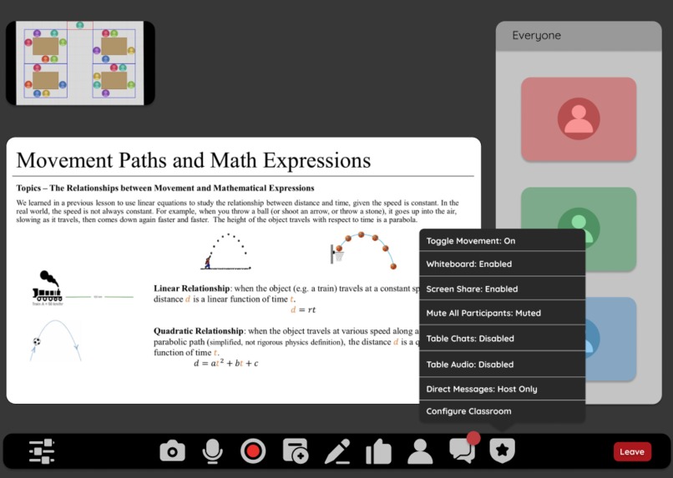Open Configure Classroom menu entry
673x478 pixels.
(x=502, y=411)
